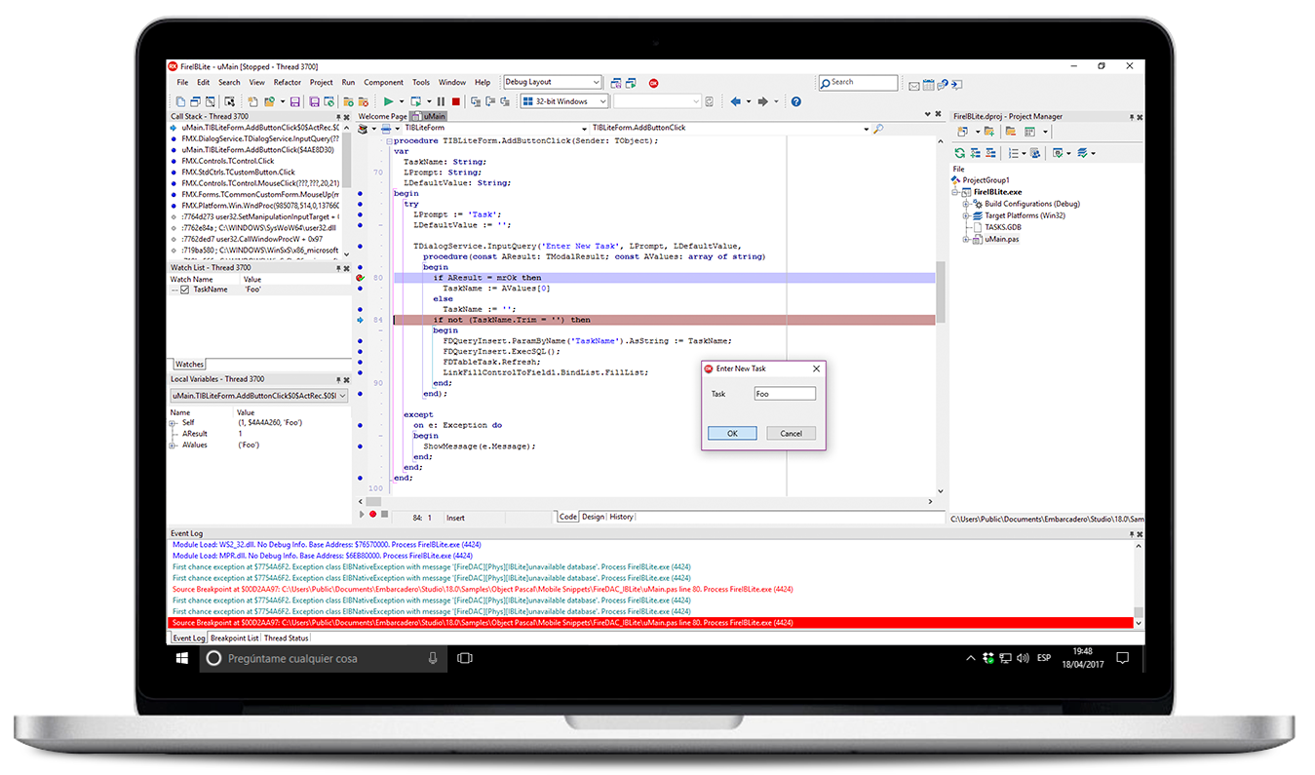Uncheck the TaskName watch checkbox

(184, 290)
